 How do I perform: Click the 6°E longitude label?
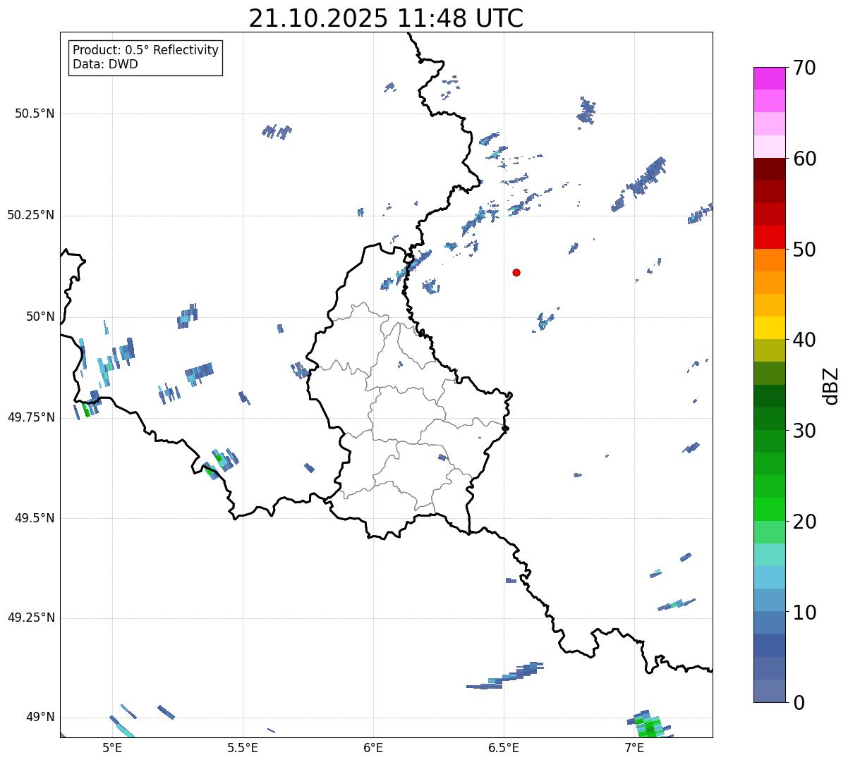coord(373,748)
